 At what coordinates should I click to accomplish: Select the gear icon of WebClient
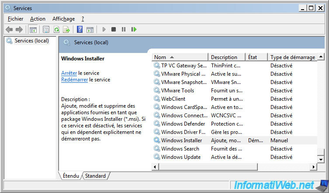pyautogui.click(x=156, y=98)
